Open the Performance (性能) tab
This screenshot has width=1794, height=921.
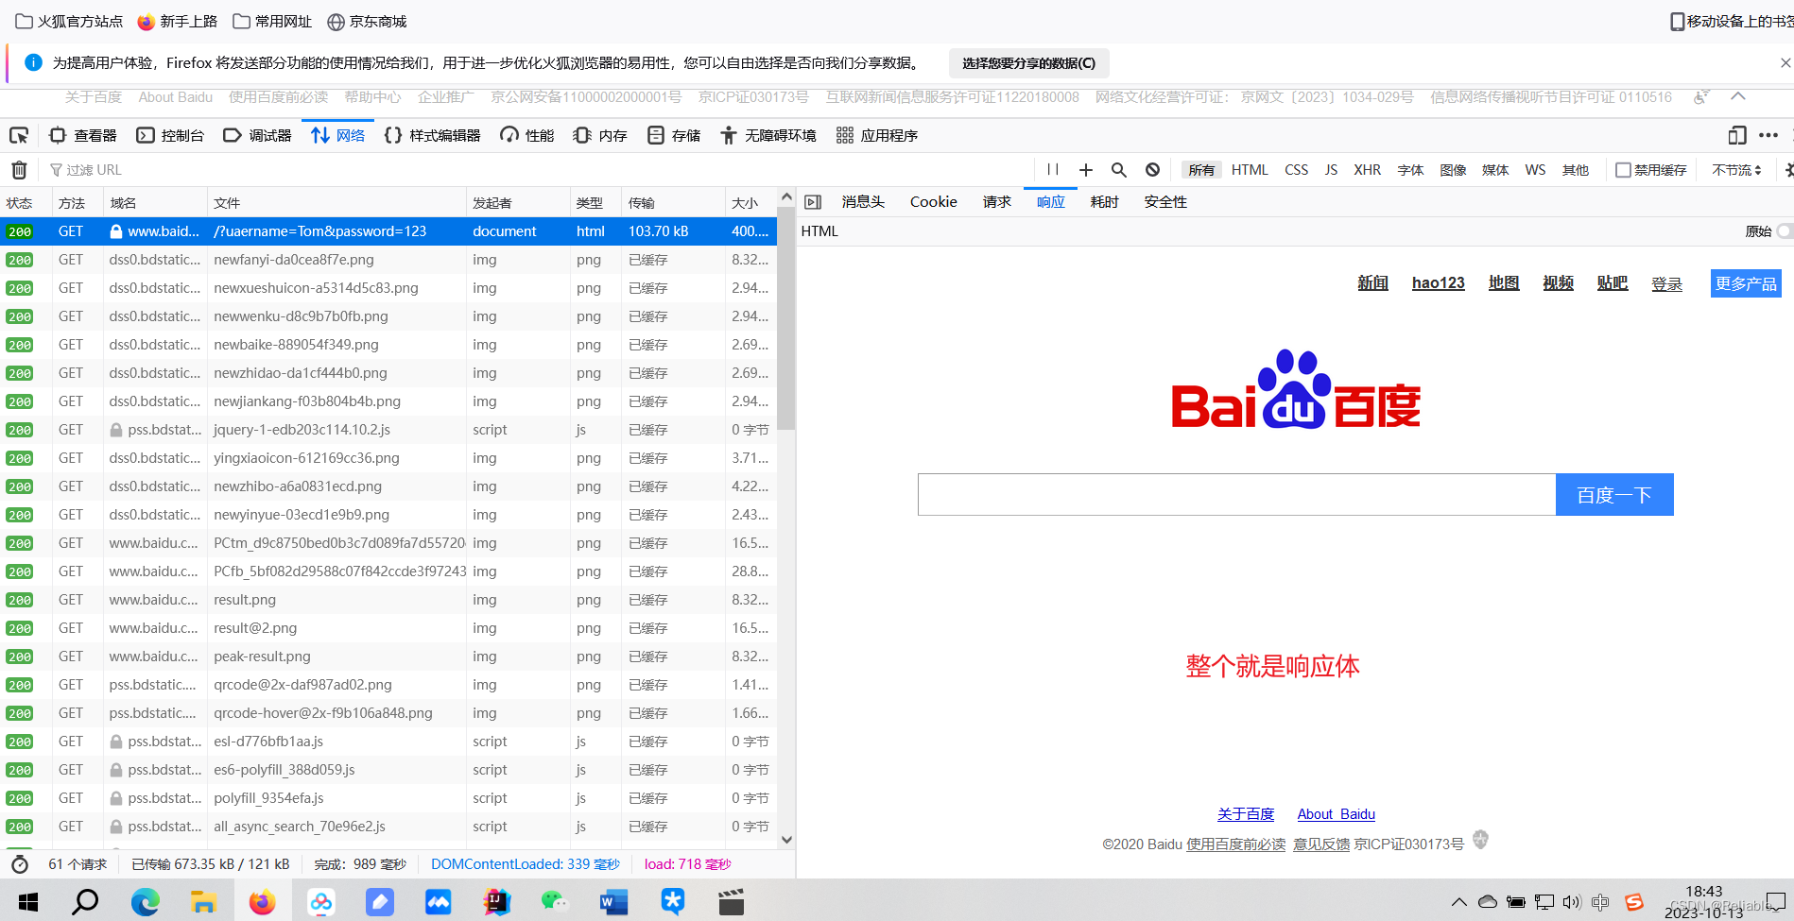[x=527, y=135]
